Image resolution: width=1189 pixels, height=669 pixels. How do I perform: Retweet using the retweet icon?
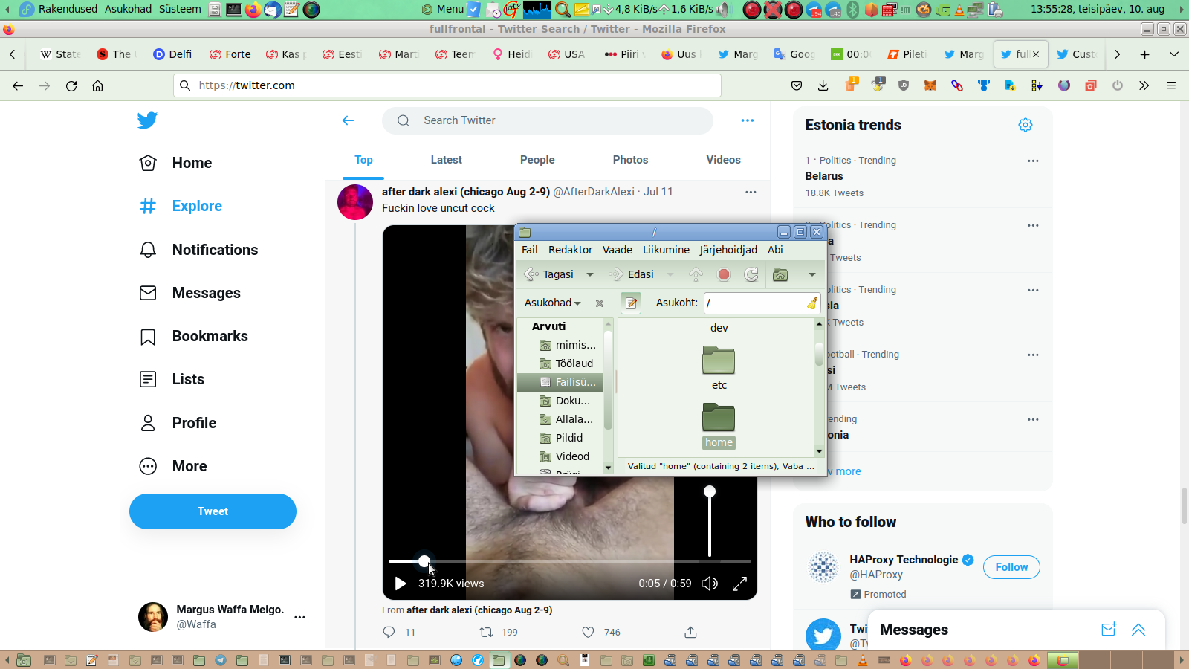point(486,632)
